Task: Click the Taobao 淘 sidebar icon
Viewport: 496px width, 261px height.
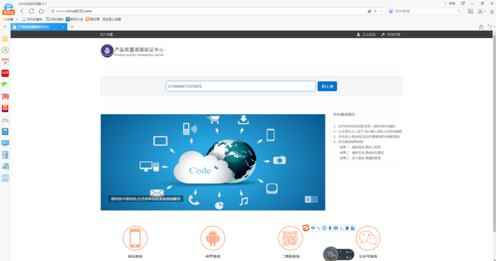Action: 5,96
